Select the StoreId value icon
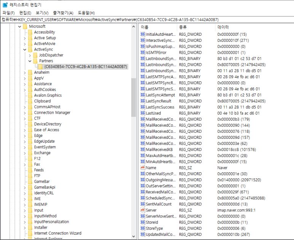Image resolution: width=294 pixels, height=240 pixels. [143, 222]
